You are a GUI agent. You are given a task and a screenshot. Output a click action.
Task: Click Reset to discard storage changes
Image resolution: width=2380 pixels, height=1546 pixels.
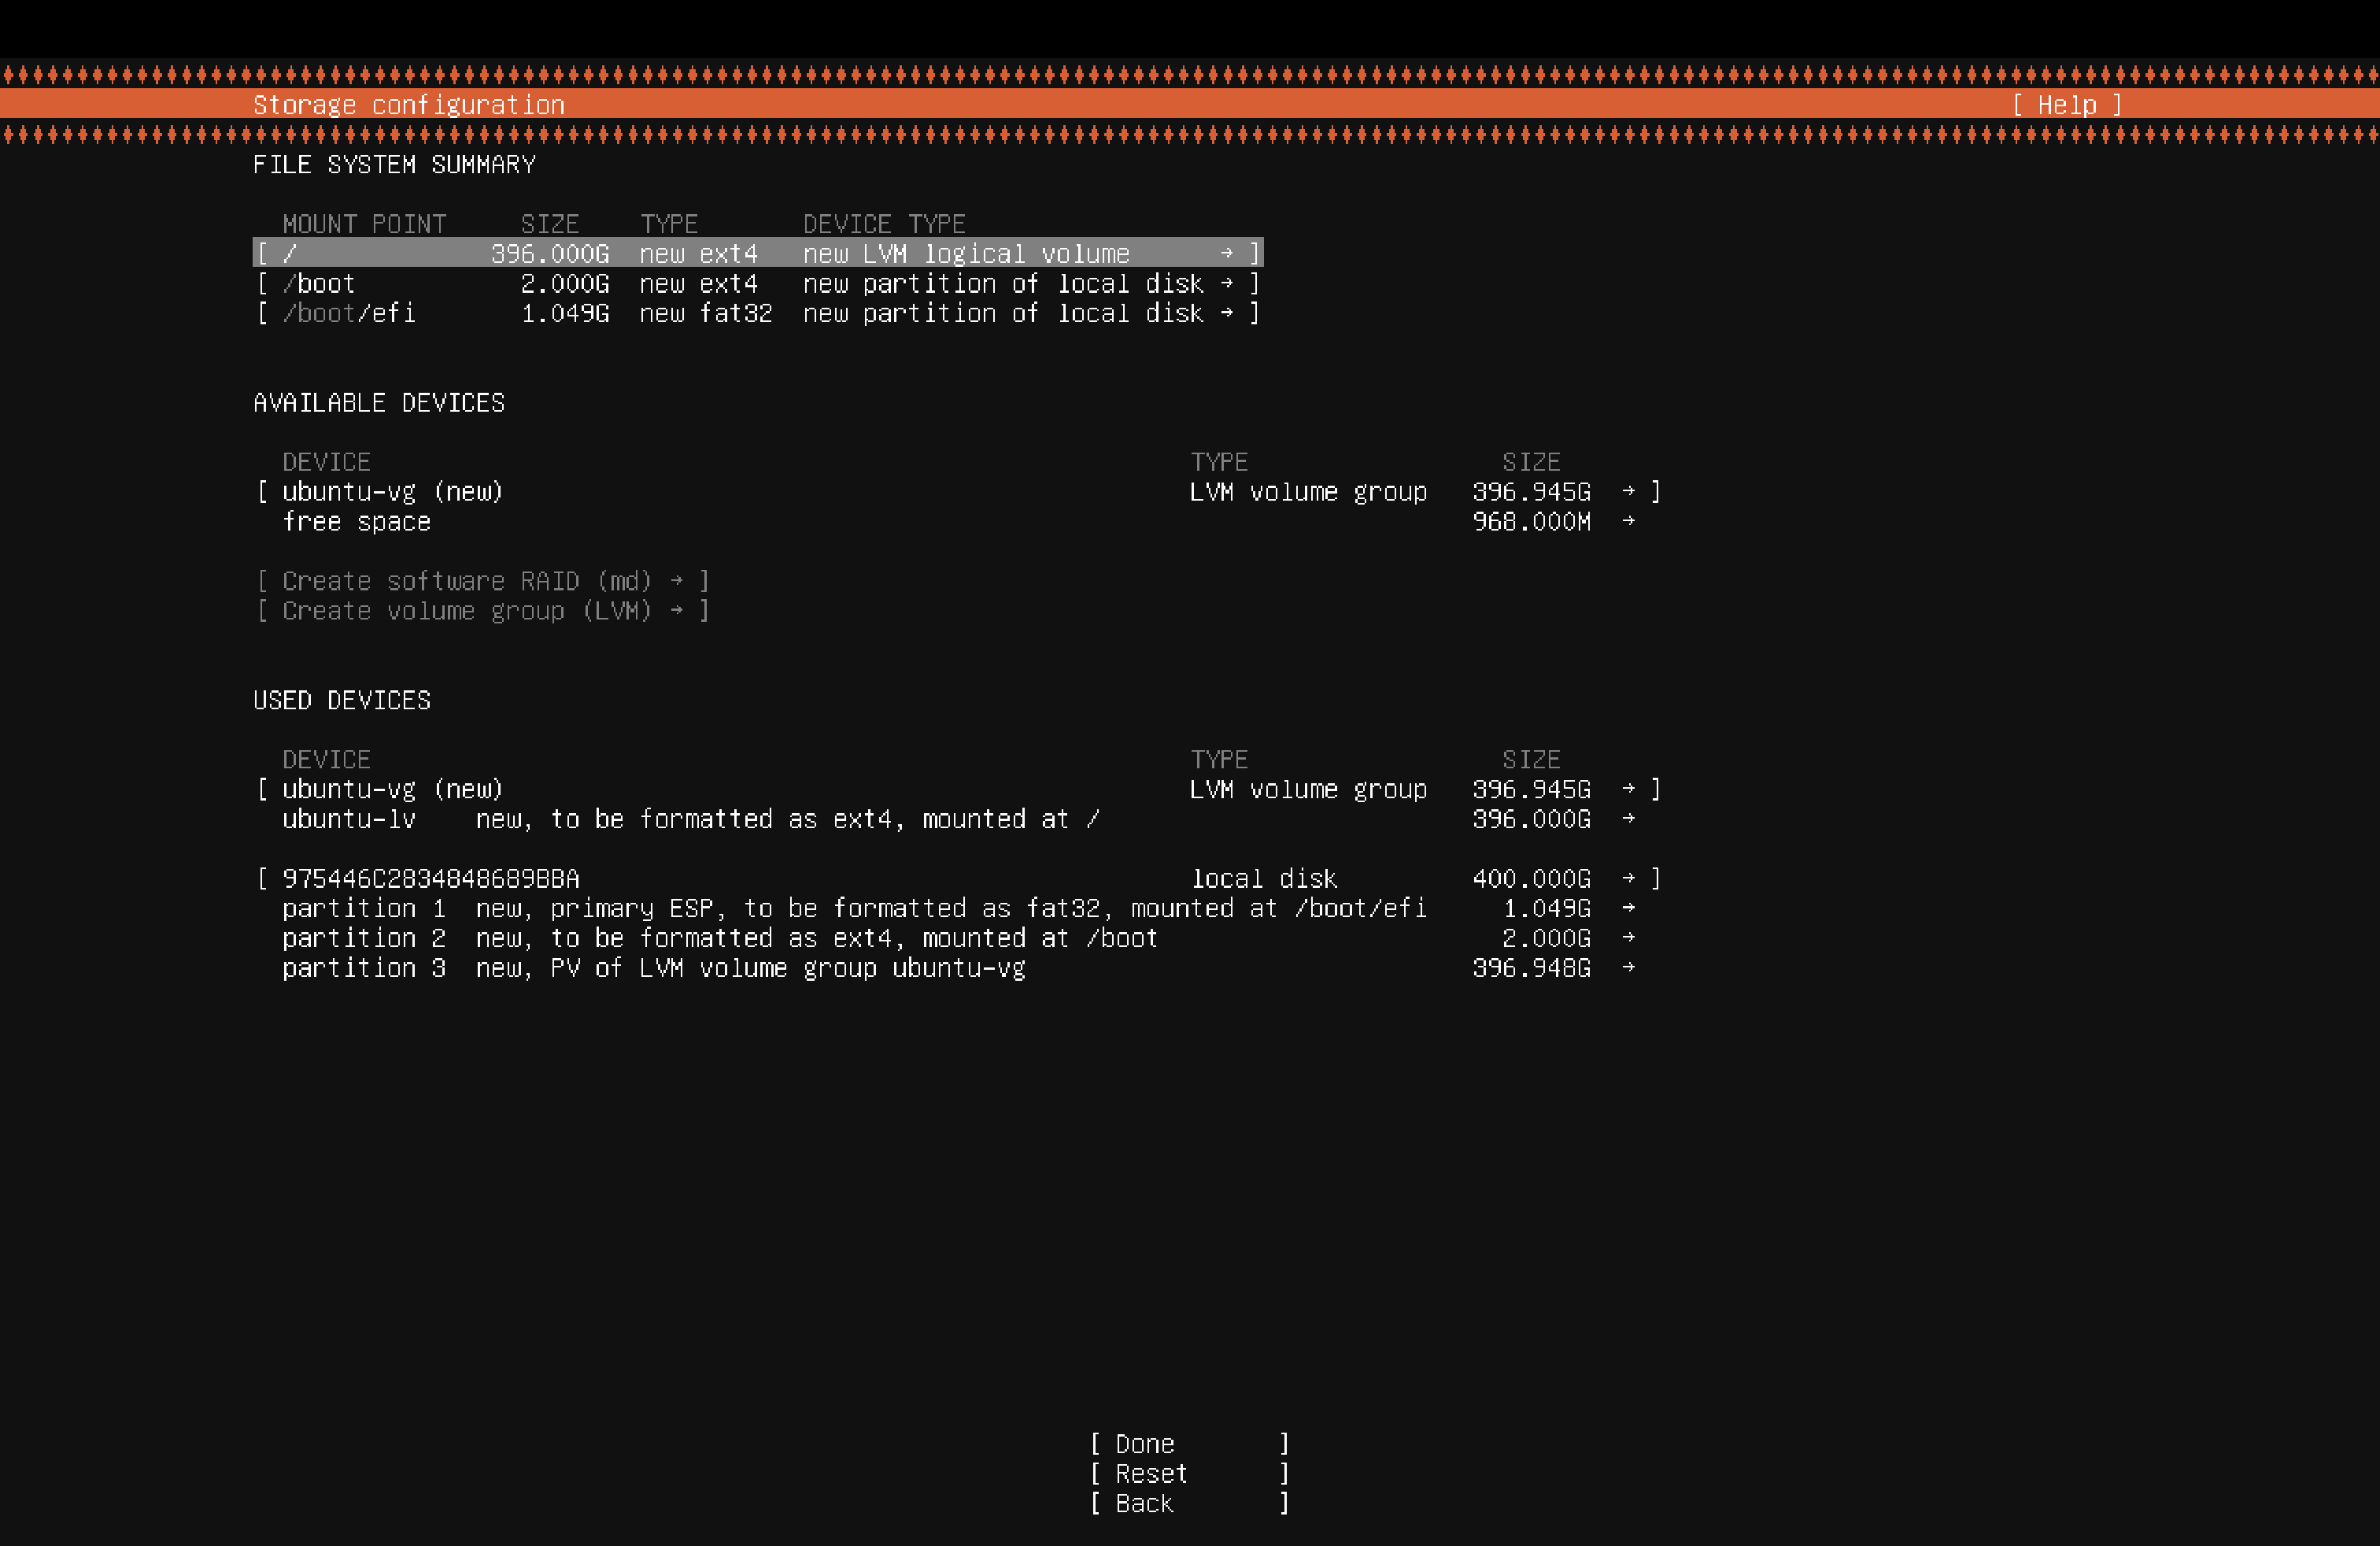tap(1189, 1474)
